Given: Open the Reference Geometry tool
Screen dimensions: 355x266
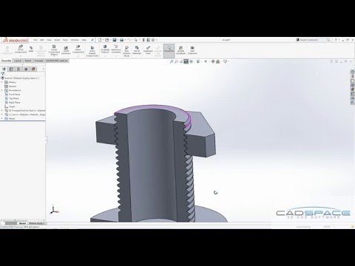Looking at the screenshot, I should click(116, 49).
